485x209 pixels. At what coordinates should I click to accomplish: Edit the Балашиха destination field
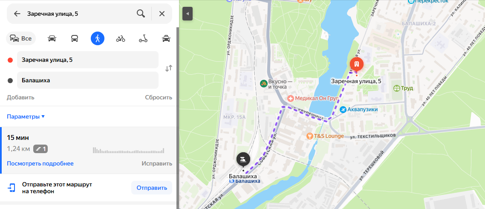tap(88, 80)
